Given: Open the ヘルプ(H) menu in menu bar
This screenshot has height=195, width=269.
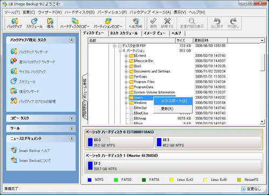Looking at the screenshot, I should 197,12.
